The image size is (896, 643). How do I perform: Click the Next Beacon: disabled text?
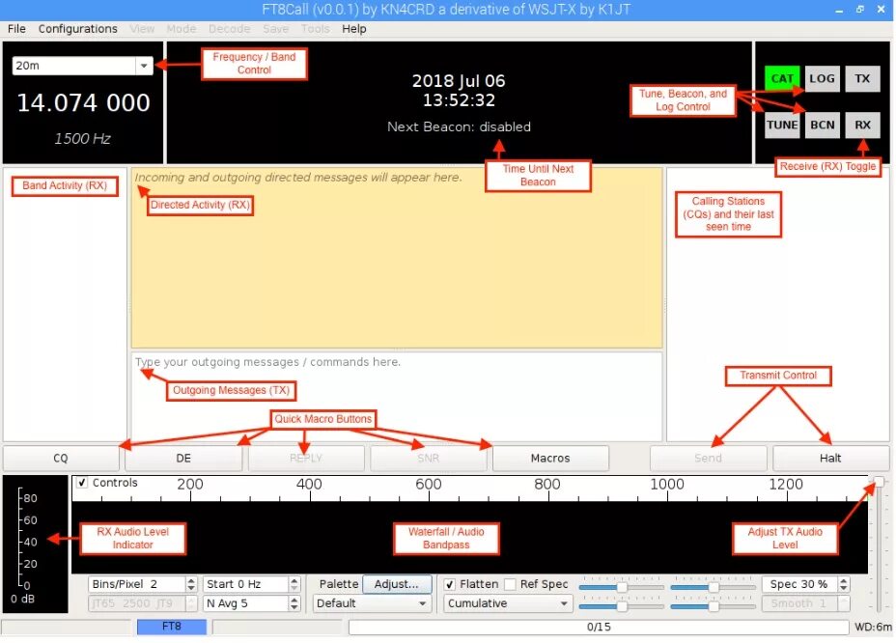(x=459, y=126)
